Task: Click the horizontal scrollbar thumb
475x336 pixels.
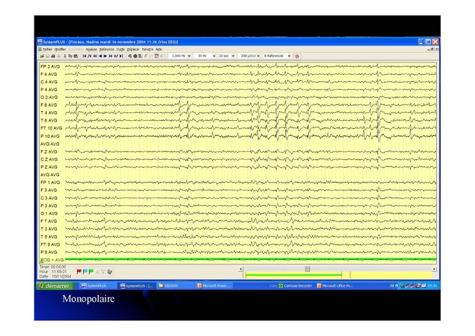Action: [308, 269]
